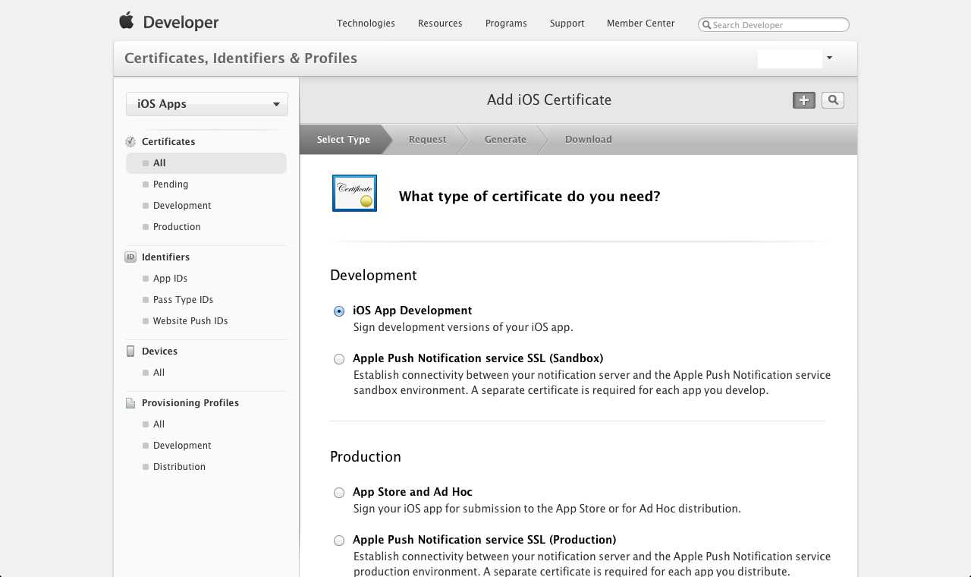Image resolution: width=971 pixels, height=577 pixels.
Task: Open Pending certificates
Action: [171, 184]
